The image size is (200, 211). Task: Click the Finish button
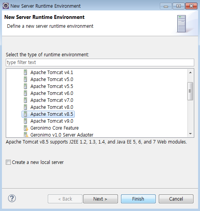138,199
